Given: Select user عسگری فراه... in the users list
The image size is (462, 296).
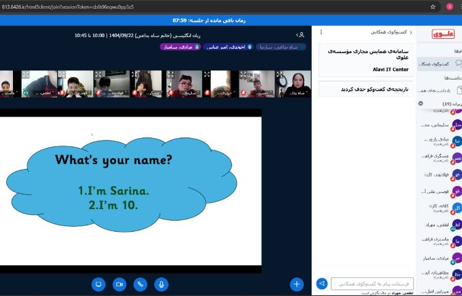Looking at the screenshot, I should 440,158.
